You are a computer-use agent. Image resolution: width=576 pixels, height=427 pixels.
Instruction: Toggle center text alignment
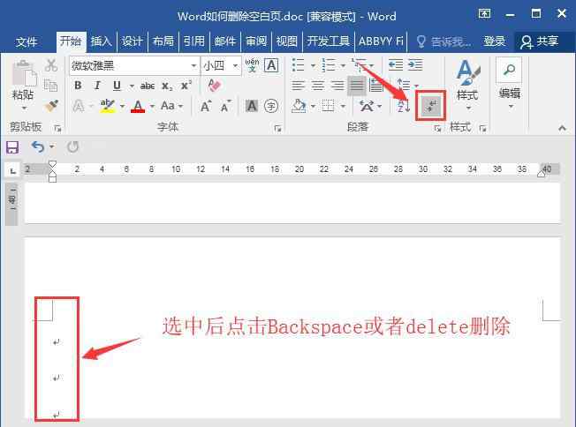click(318, 86)
